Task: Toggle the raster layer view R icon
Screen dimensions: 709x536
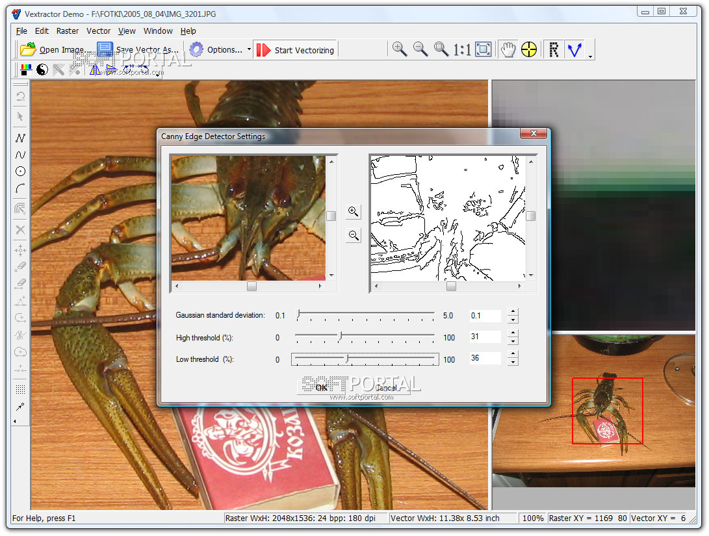Action: pyautogui.click(x=554, y=49)
